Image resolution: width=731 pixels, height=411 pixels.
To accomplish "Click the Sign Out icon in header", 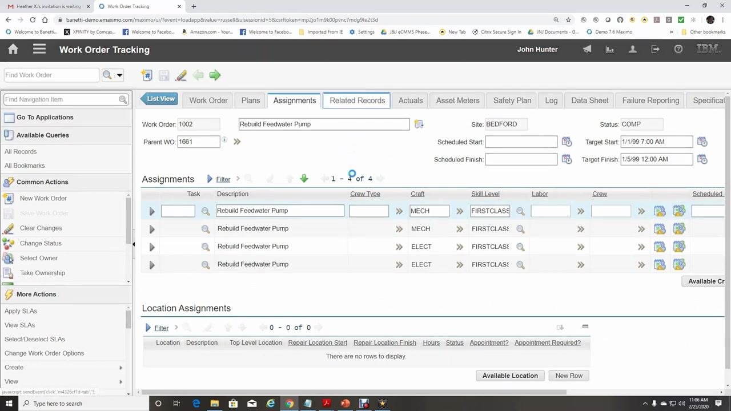I will [656, 50].
